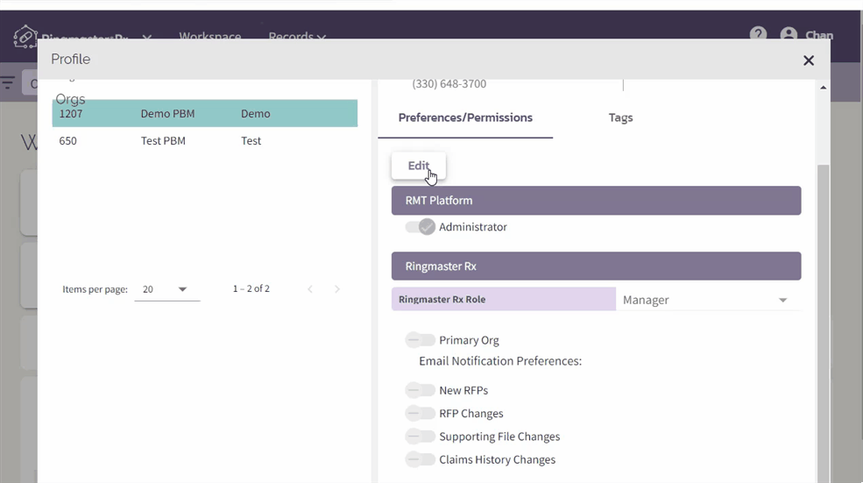Open the Items per page dropdown
This screenshot has width=863, height=483.
coord(166,289)
